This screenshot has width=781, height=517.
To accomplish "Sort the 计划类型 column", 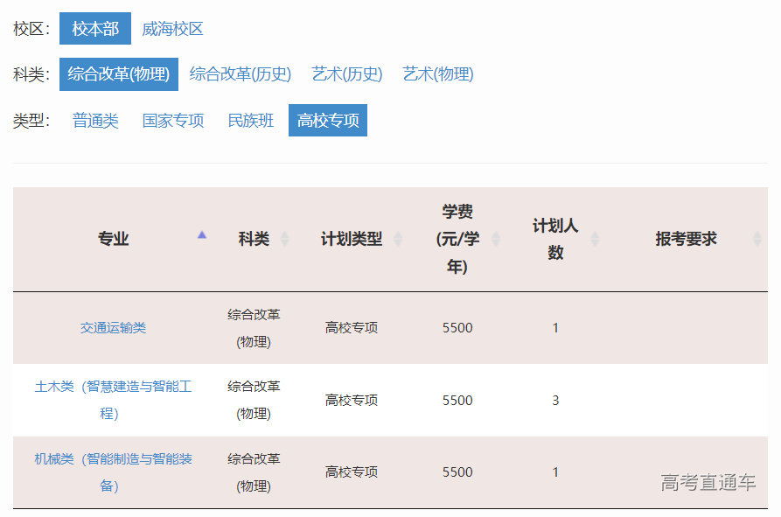I will click(399, 237).
